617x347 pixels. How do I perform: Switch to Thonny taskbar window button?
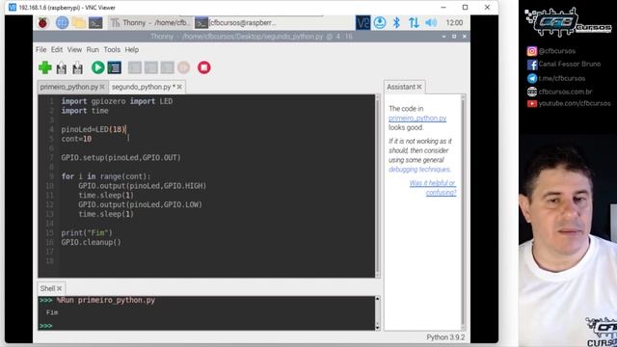150,23
